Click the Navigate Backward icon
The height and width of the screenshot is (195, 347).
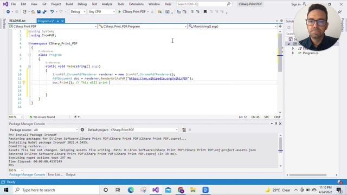[x=8, y=12]
